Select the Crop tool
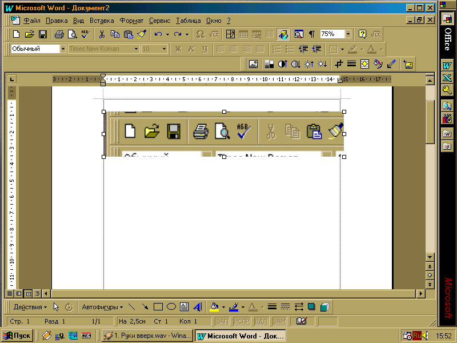Viewport: 457px width, 343px height. [x=338, y=64]
